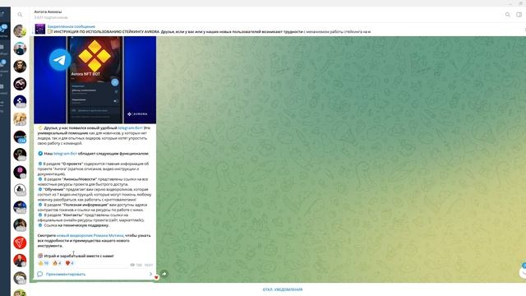The image size is (526, 296).
Task: Share the post with the forward arrow
Action: point(164,274)
